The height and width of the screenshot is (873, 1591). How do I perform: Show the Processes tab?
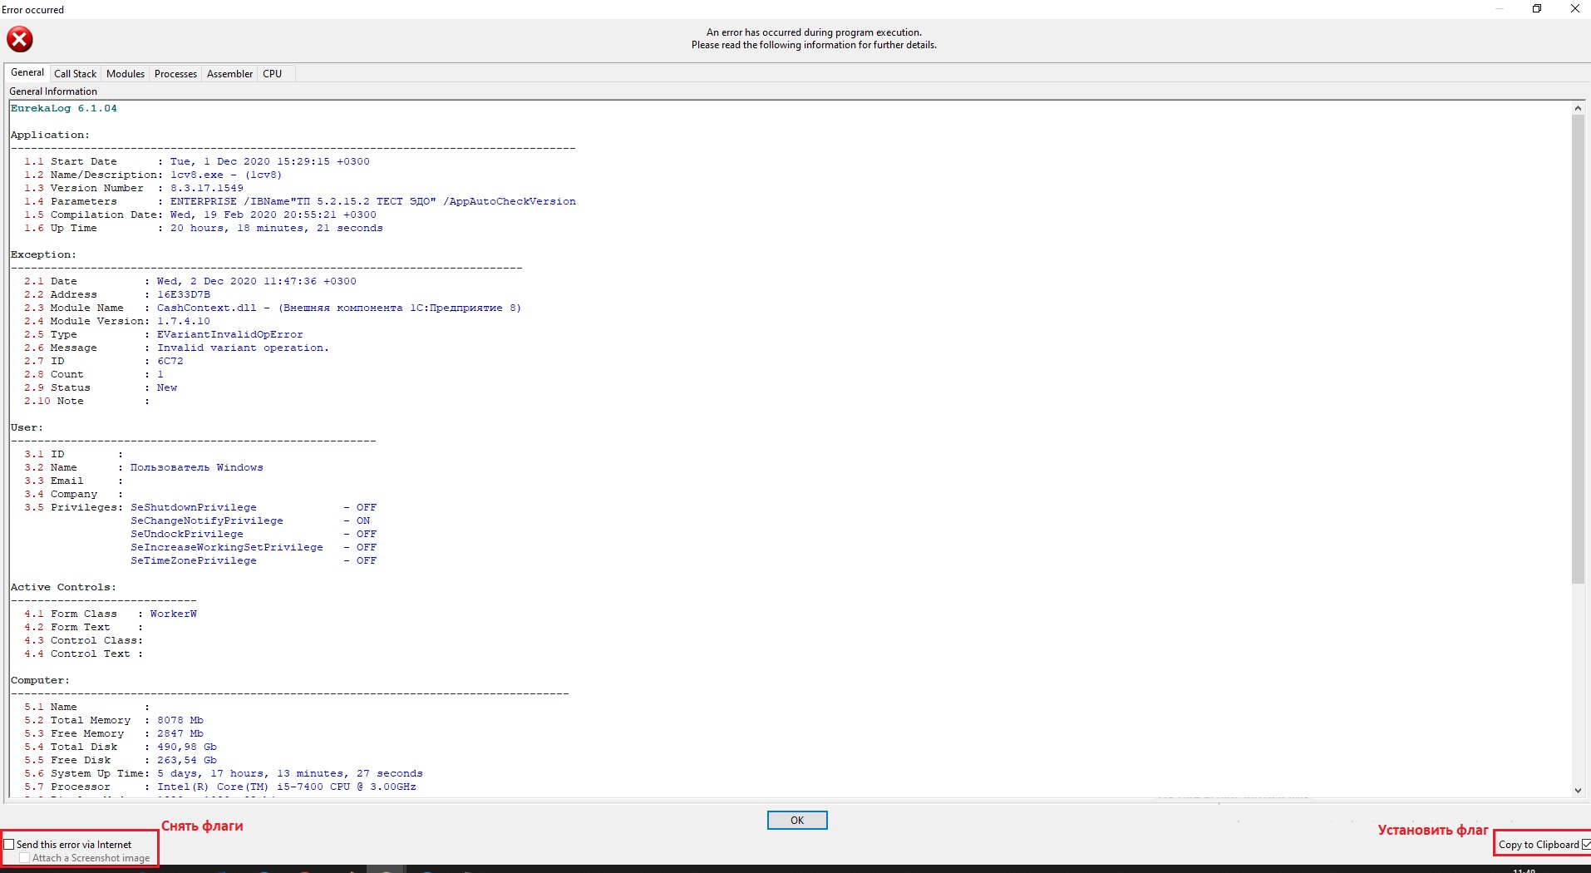[175, 74]
